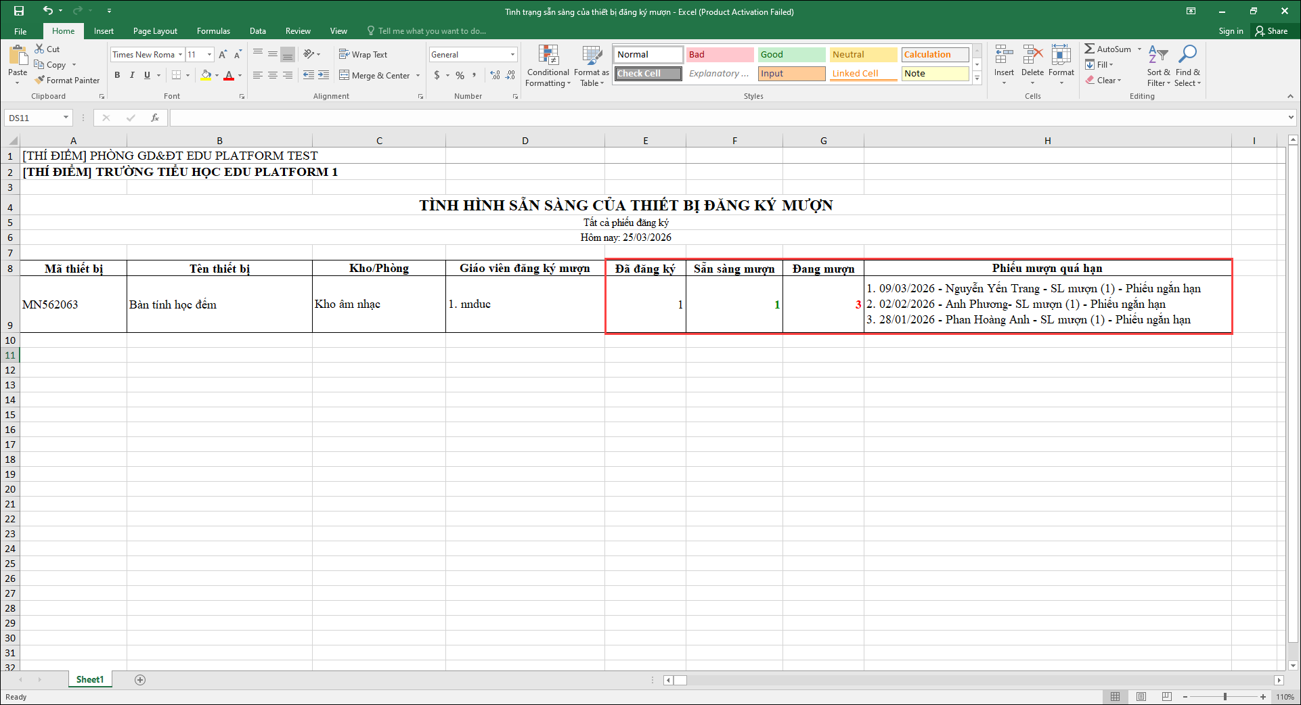
Task: Open the number format dropdown
Action: [512, 55]
